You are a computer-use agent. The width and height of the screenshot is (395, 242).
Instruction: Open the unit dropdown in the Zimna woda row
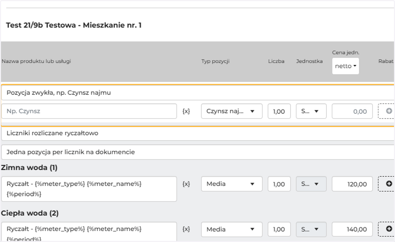coord(311,184)
